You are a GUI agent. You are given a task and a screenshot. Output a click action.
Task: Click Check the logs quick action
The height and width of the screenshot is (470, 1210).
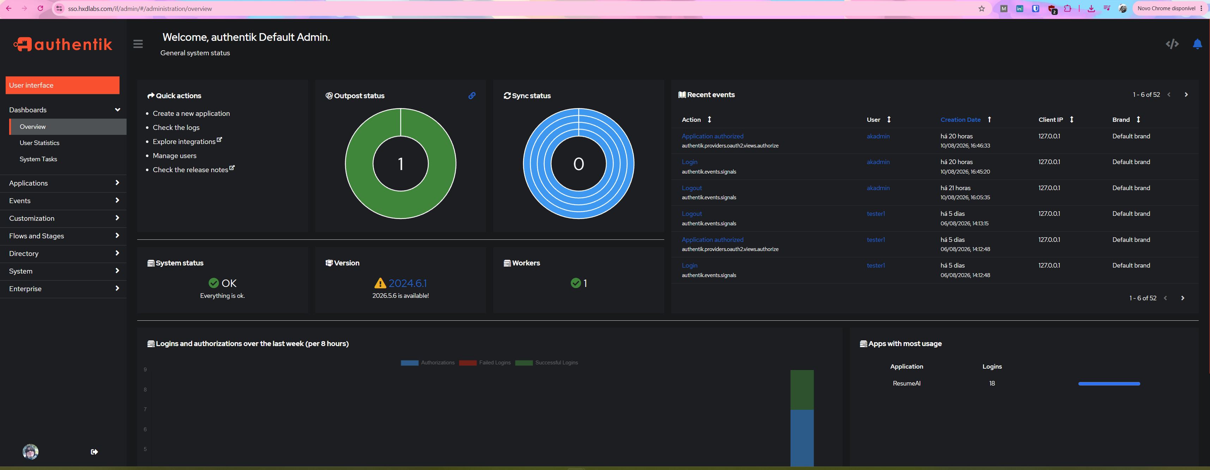tap(176, 127)
